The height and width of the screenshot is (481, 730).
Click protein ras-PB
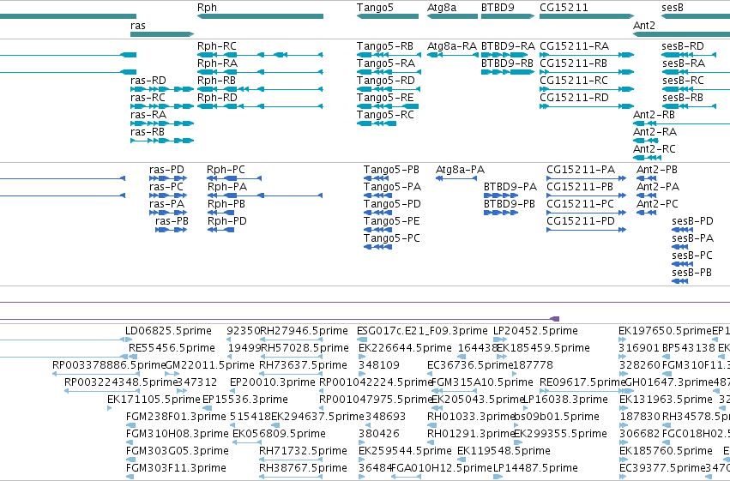click(x=172, y=230)
